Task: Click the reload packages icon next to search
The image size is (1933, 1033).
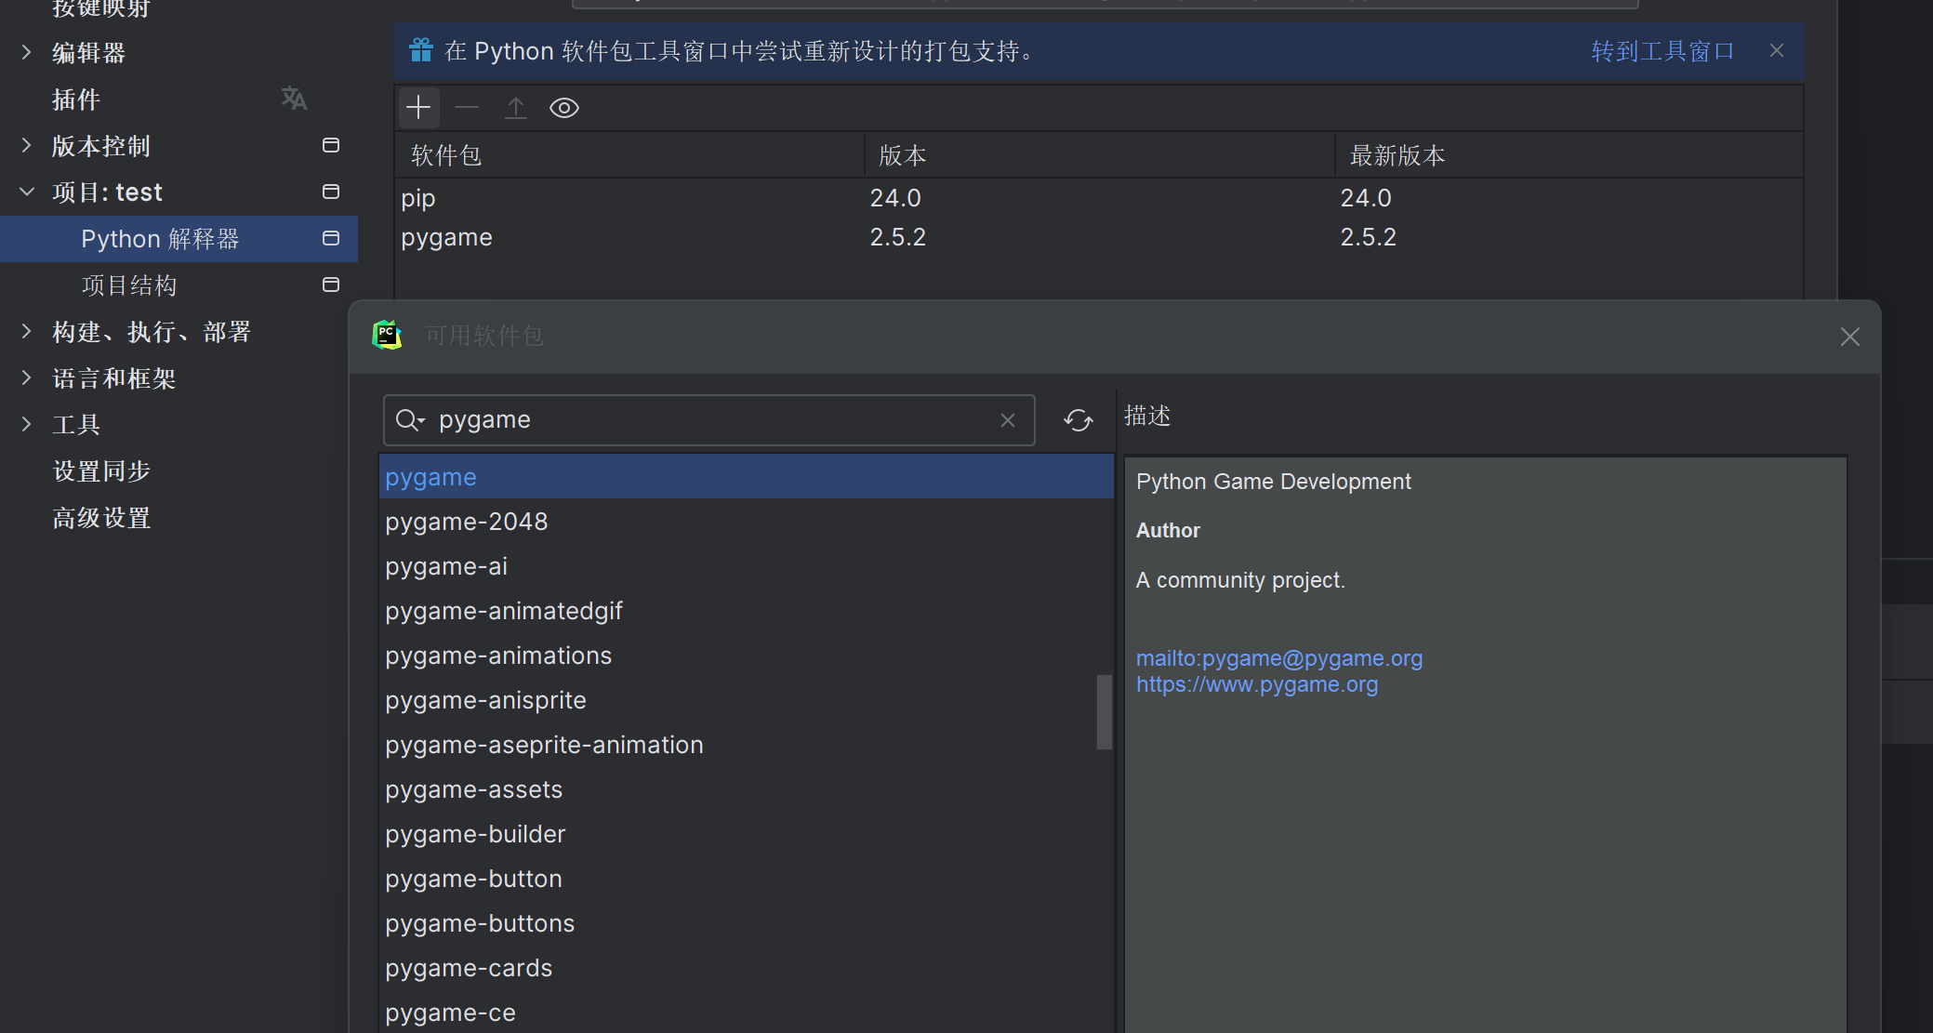Action: (1079, 420)
